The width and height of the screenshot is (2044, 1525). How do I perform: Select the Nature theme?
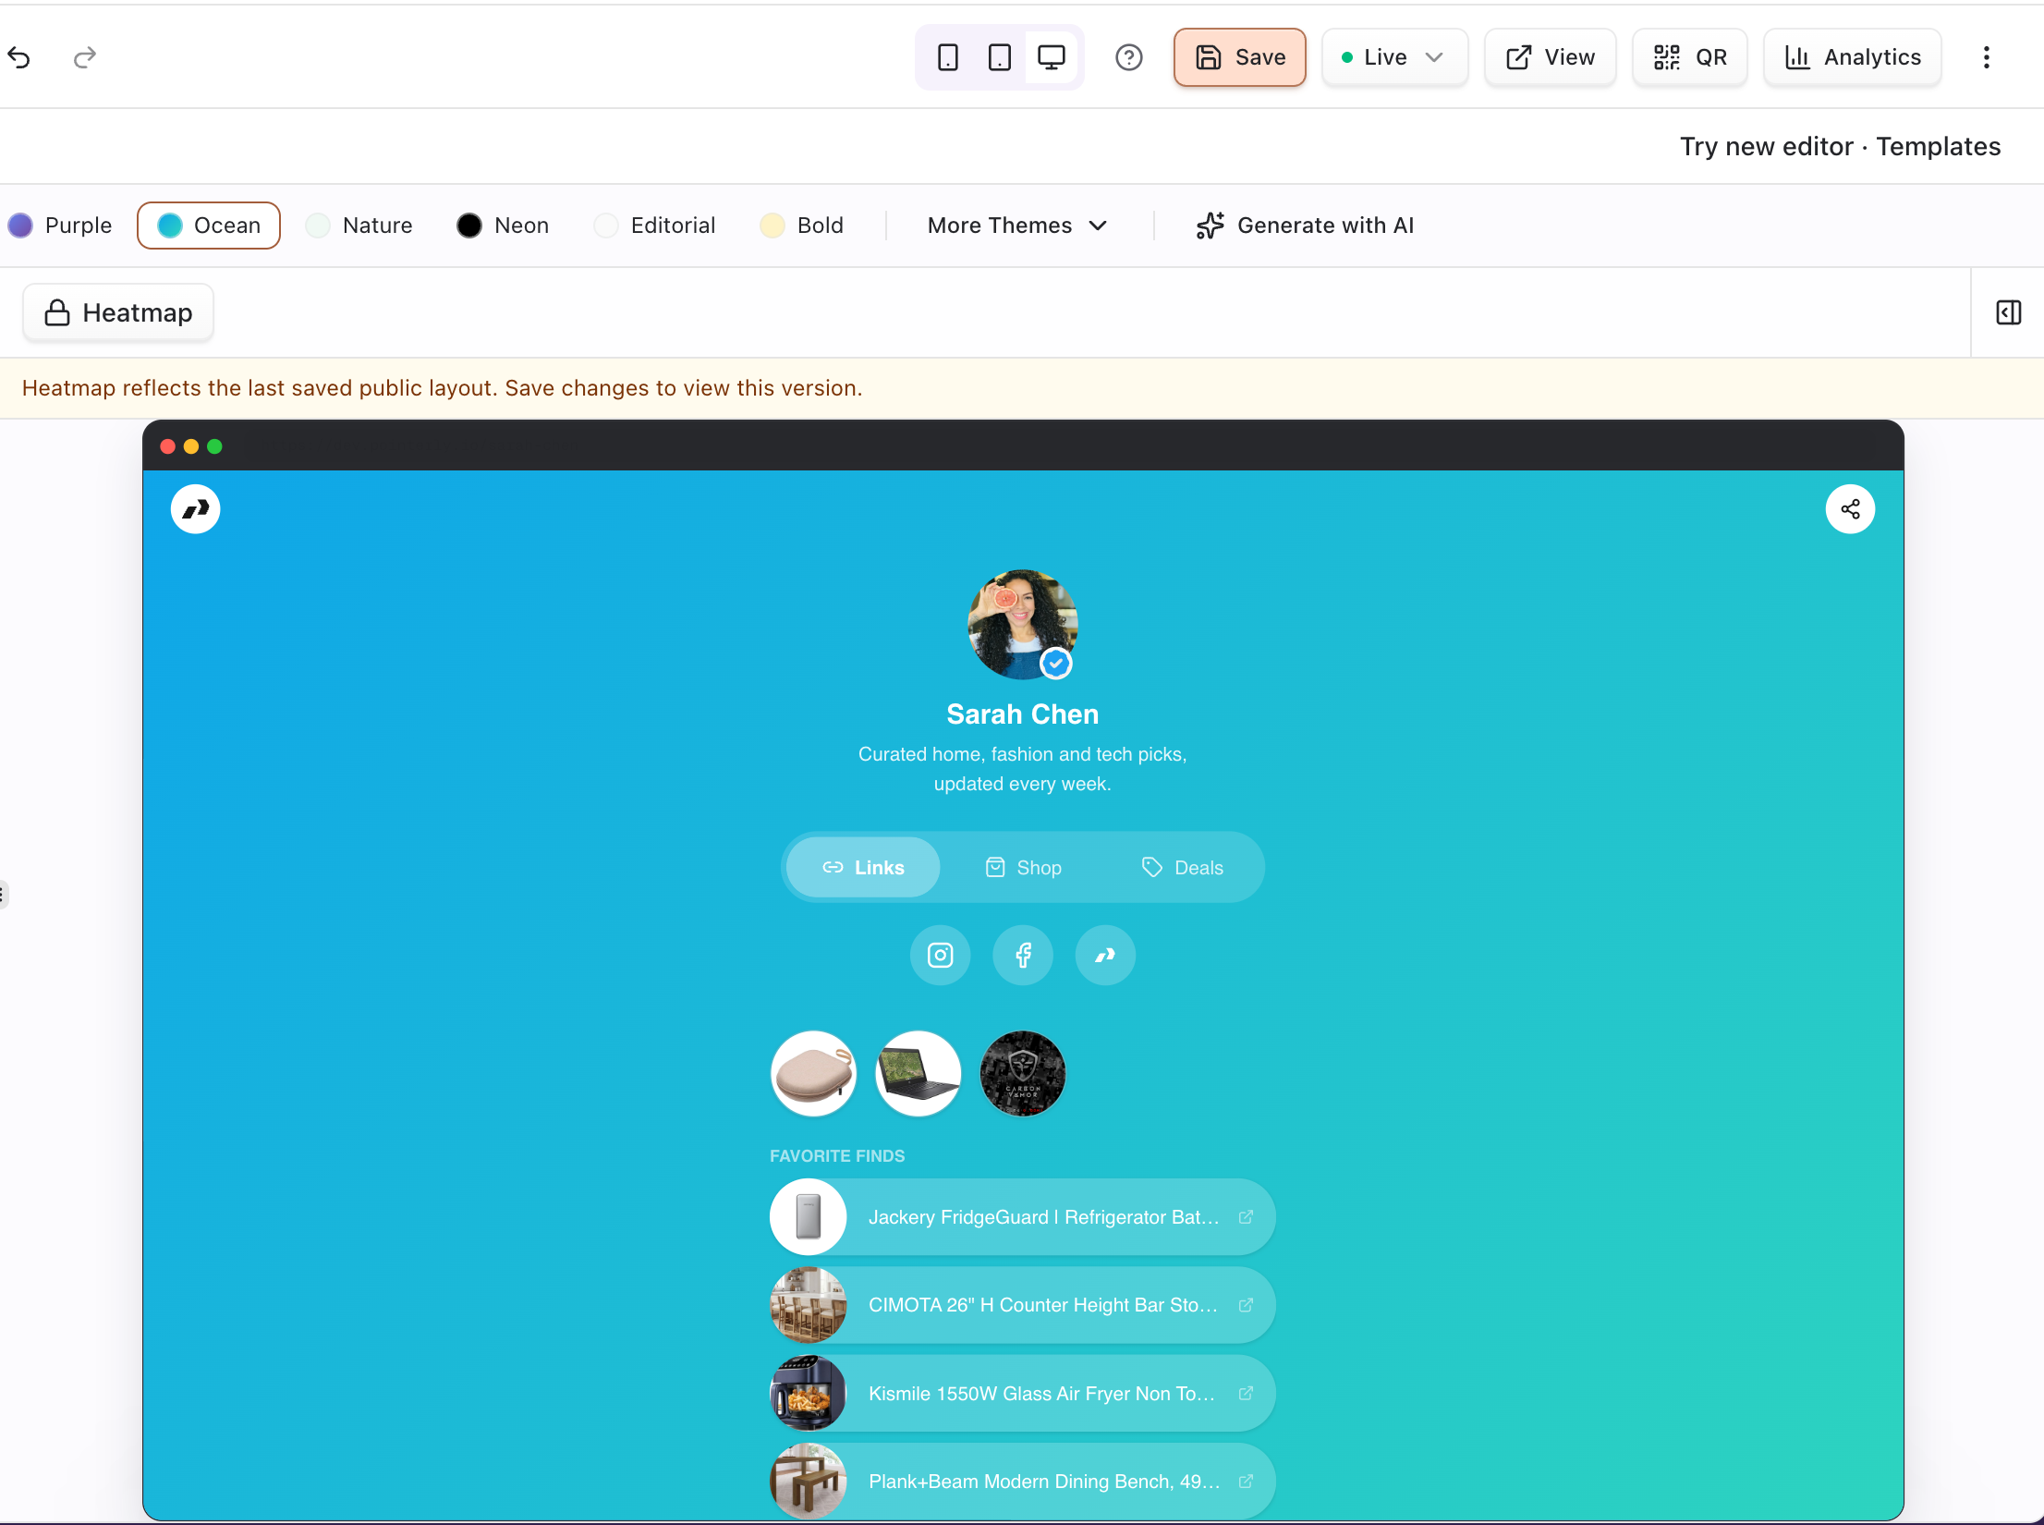pos(359,226)
